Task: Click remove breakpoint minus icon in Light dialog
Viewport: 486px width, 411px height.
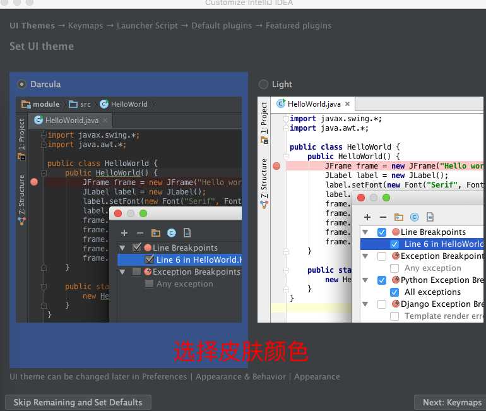Action: (x=383, y=217)
